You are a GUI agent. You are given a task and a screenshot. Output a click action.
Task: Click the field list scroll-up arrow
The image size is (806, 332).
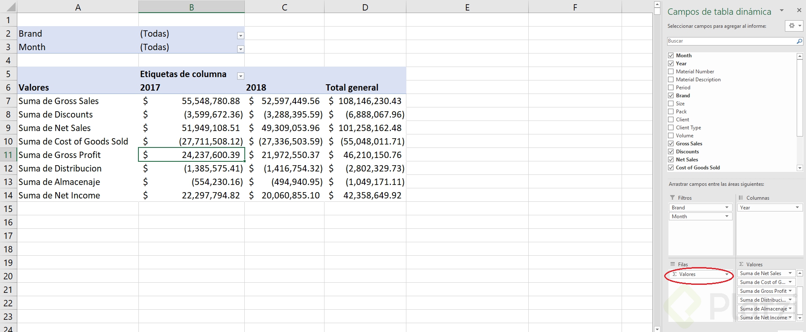(800, 56)
